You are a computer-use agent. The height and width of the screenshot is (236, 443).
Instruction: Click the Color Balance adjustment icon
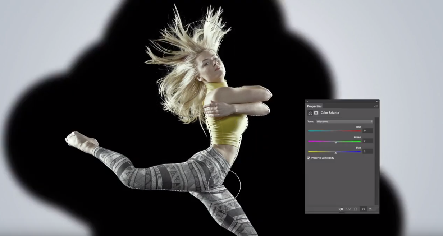[310, 113]
